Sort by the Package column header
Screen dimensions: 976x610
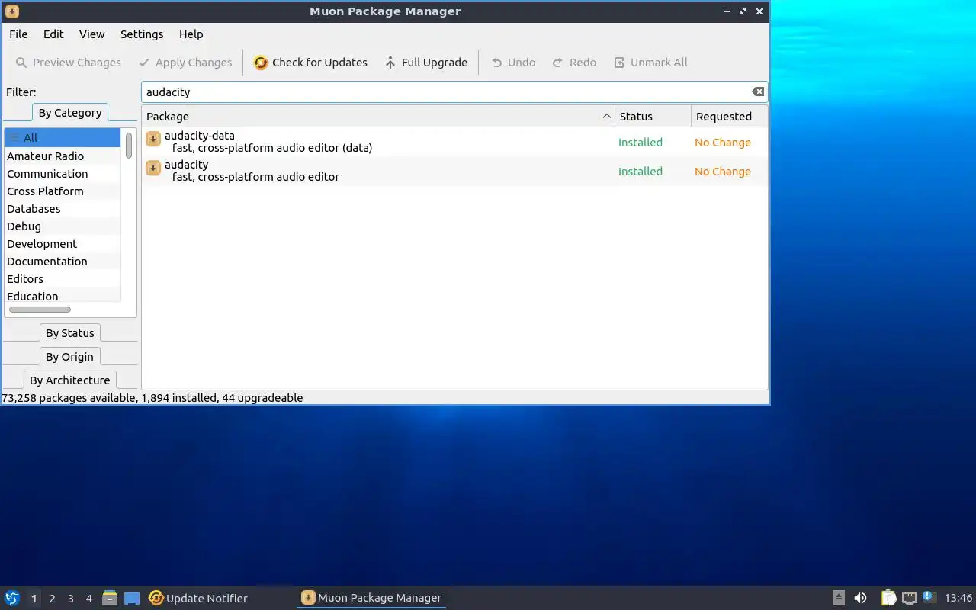coord(378,117)
